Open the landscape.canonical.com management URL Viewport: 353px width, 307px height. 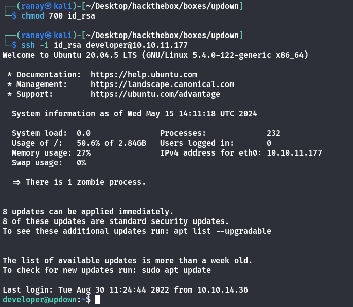[162, 84]
